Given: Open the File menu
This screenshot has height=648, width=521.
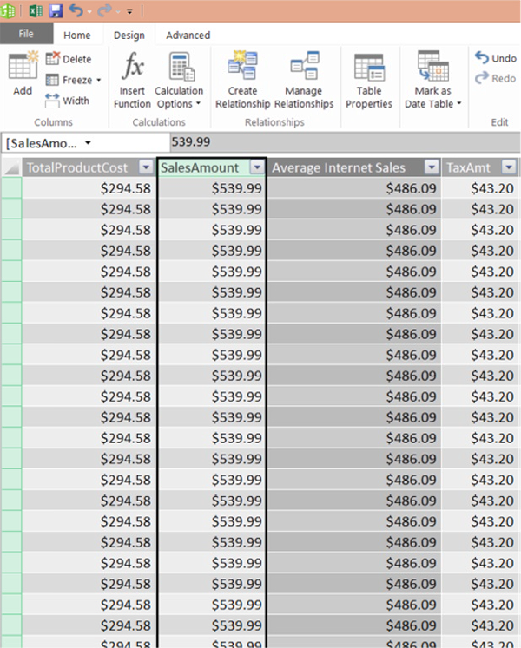Looking at the screenshot, I should point(26,34).
